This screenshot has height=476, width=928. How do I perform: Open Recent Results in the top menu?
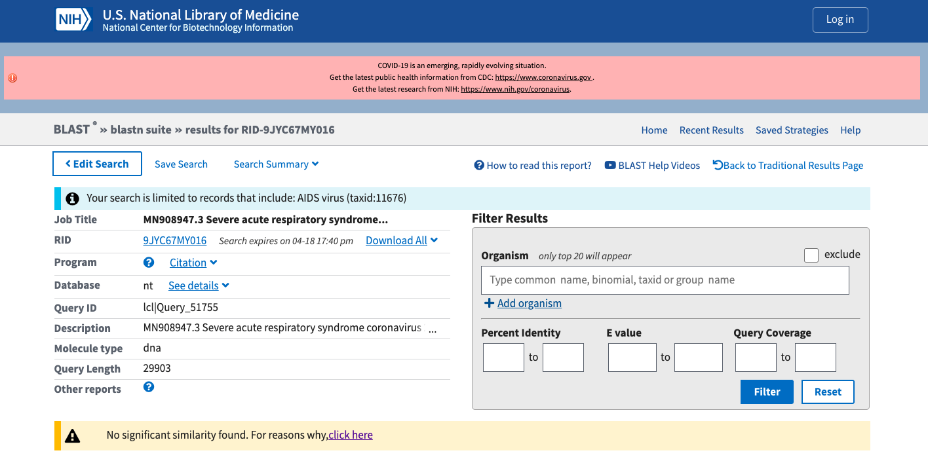pos(712,130)
